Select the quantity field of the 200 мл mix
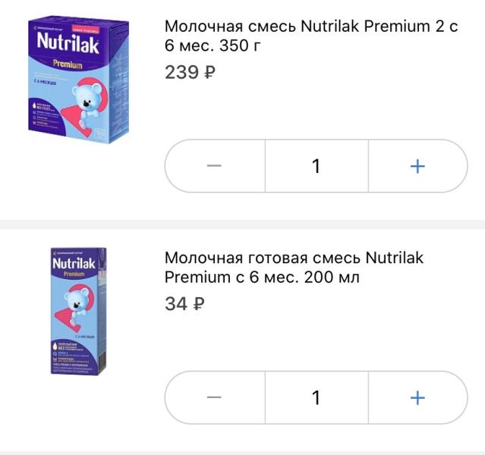Screen dimensions: 485x455 317,397
